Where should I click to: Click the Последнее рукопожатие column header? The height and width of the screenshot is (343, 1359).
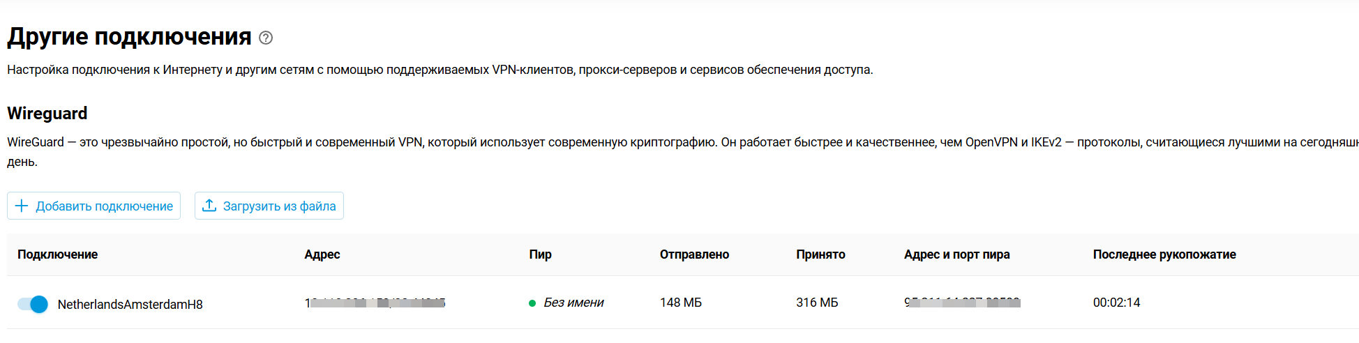pyautogui.click(x=1164, y=254)
